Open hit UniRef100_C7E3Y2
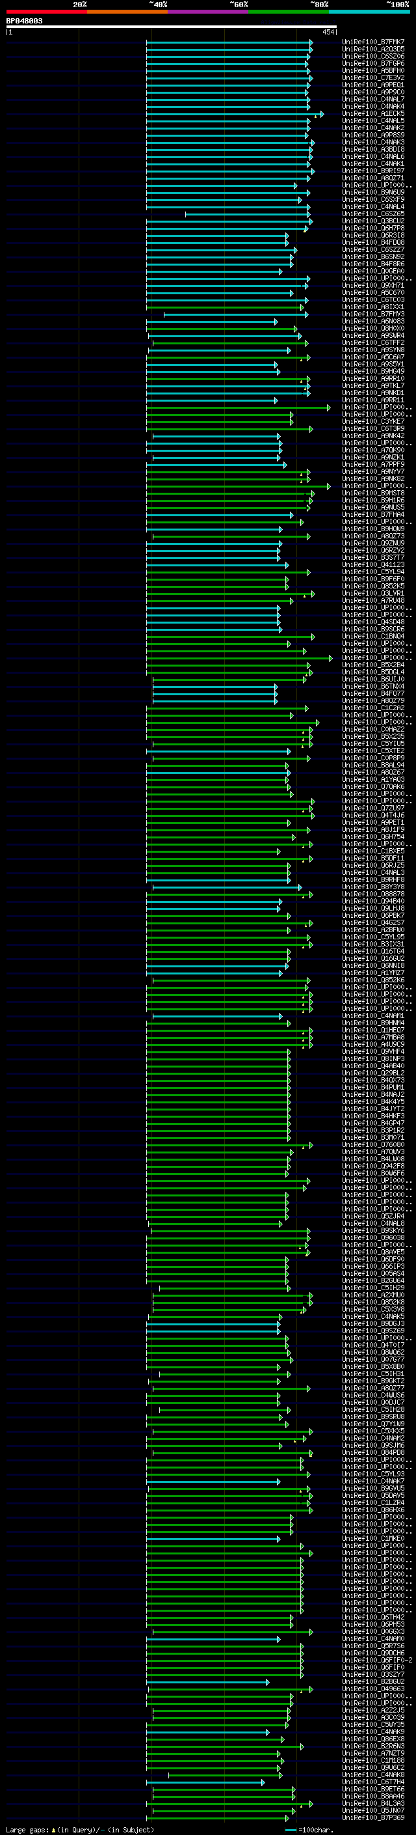This screenshot has width=416, height=1835. click(373, 77)
